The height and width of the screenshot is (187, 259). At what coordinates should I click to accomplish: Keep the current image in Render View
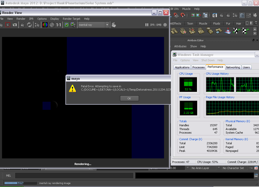[x=67, y=25]
